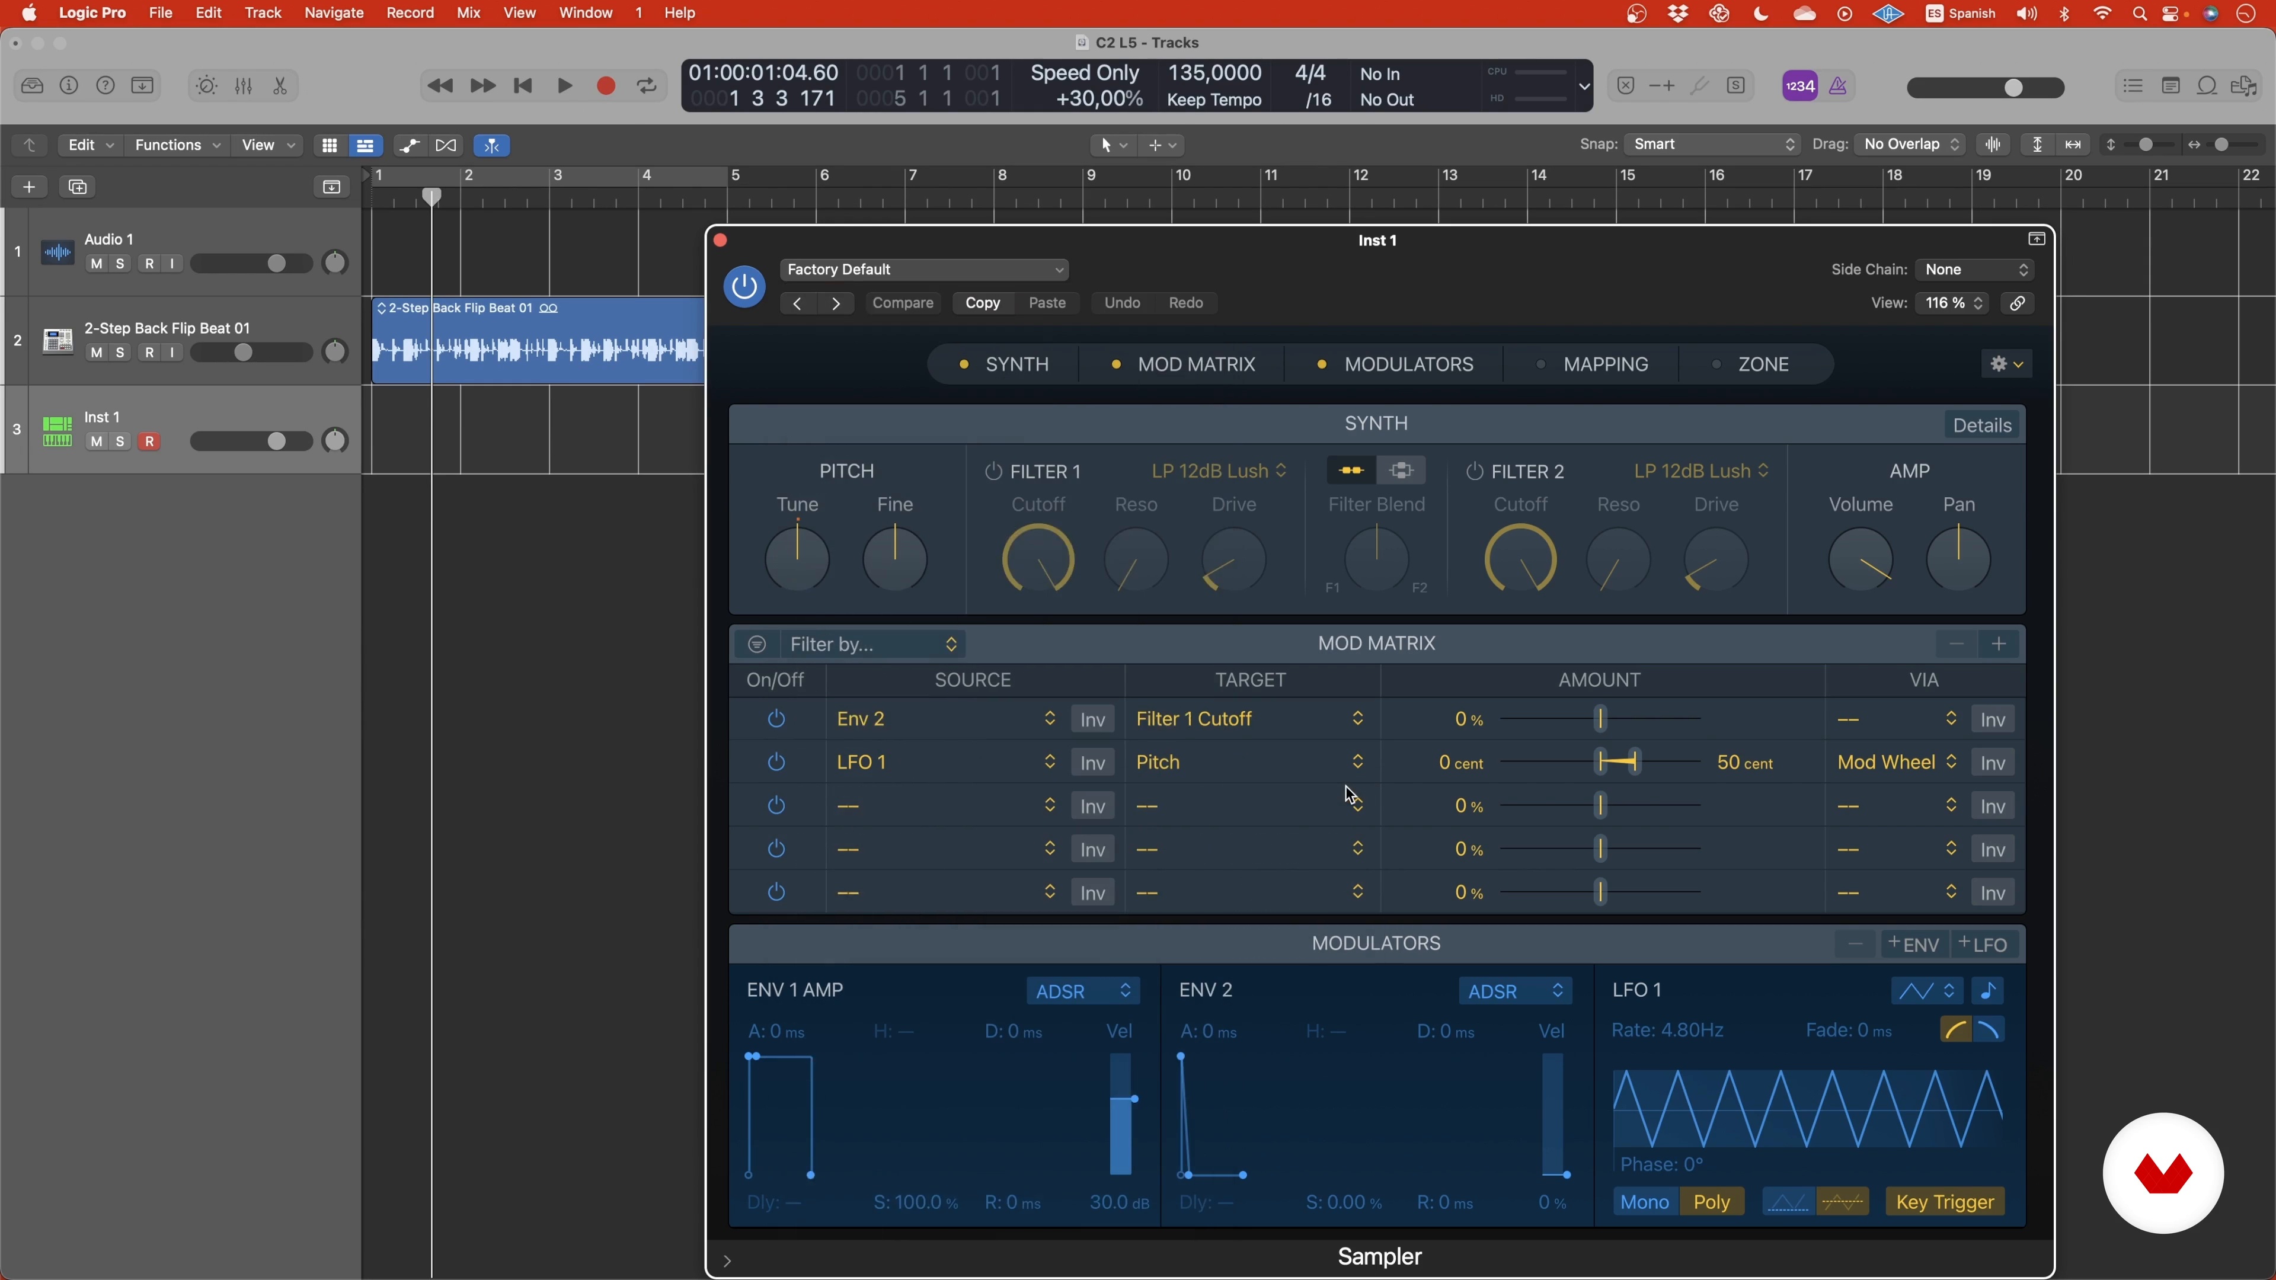Click the plug-in Link chain icon
2276x1280 pixels.
(x=2018, y=303)
